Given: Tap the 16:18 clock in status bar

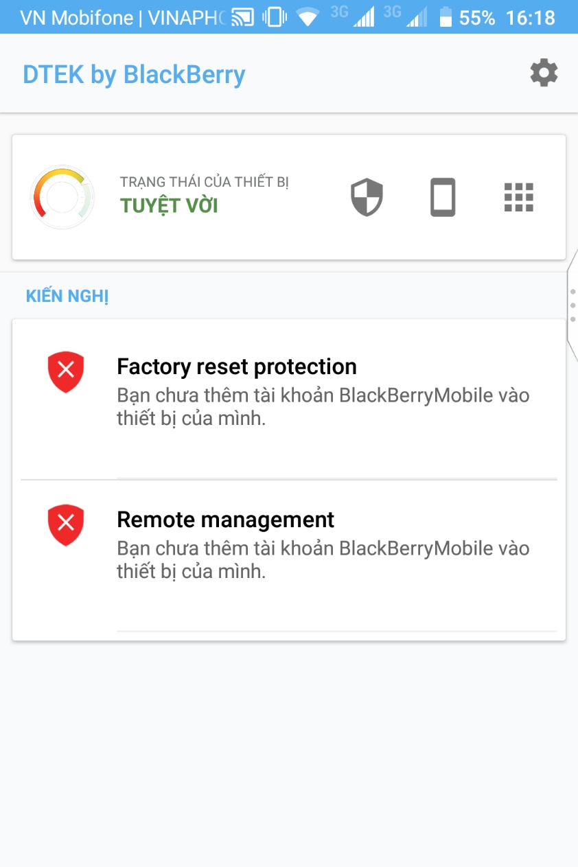Looking at the screenshot, I should pyautogui.click(x=530, y=18).
